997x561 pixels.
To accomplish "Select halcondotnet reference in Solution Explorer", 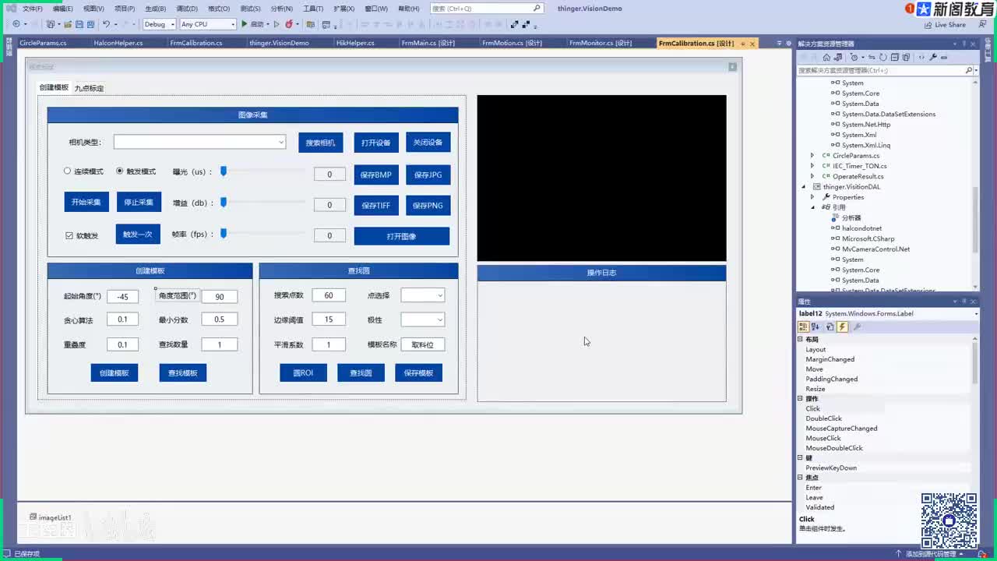I will point(861,228).
